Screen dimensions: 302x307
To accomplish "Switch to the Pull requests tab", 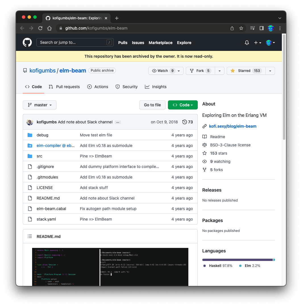I will coord(64,87).
